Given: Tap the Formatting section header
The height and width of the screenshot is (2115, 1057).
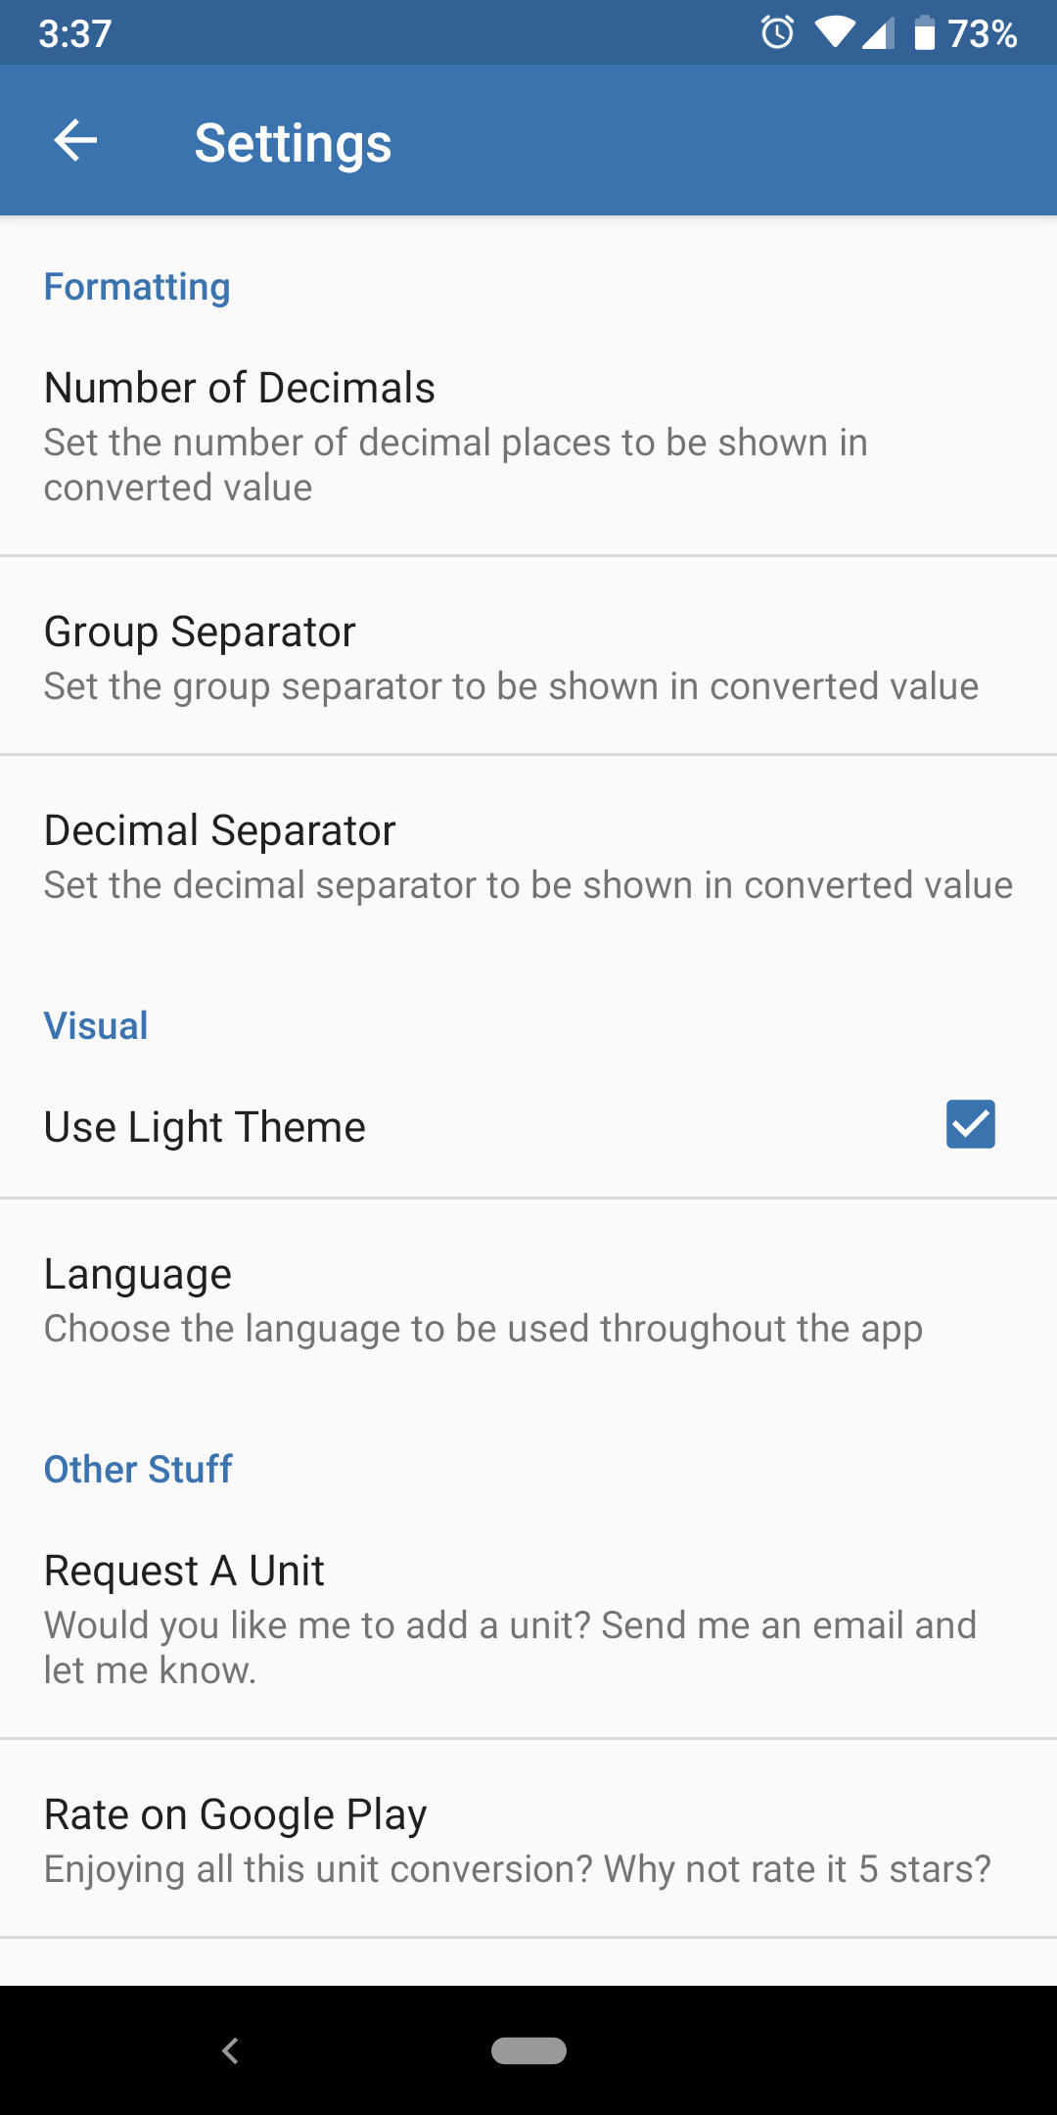Looking at the screenshot, I should pyautogui.click(x=137, y=287).
